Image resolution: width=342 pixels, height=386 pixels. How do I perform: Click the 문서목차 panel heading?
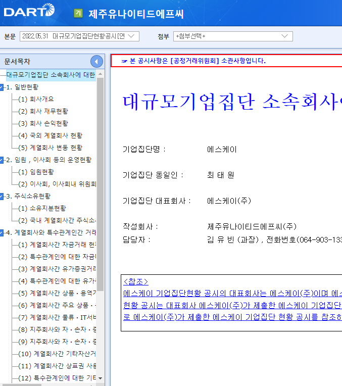click(x=17, y=62)
